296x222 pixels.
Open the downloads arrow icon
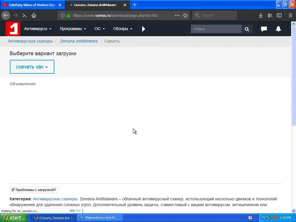(x=261, y=15)
